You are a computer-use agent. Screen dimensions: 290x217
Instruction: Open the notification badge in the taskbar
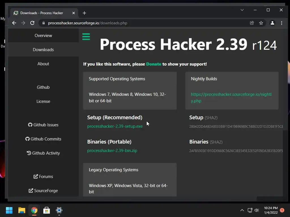(282, 210)
